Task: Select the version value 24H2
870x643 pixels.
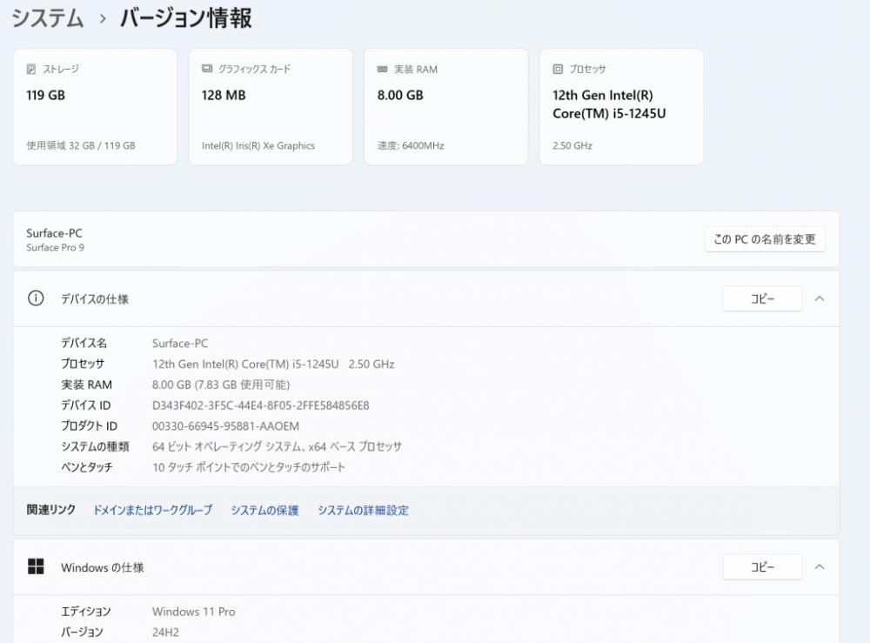Action: [x=165, y=632]
